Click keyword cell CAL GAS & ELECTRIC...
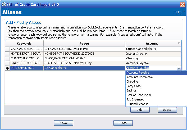The image size is (187, 130). click(27, 49)
